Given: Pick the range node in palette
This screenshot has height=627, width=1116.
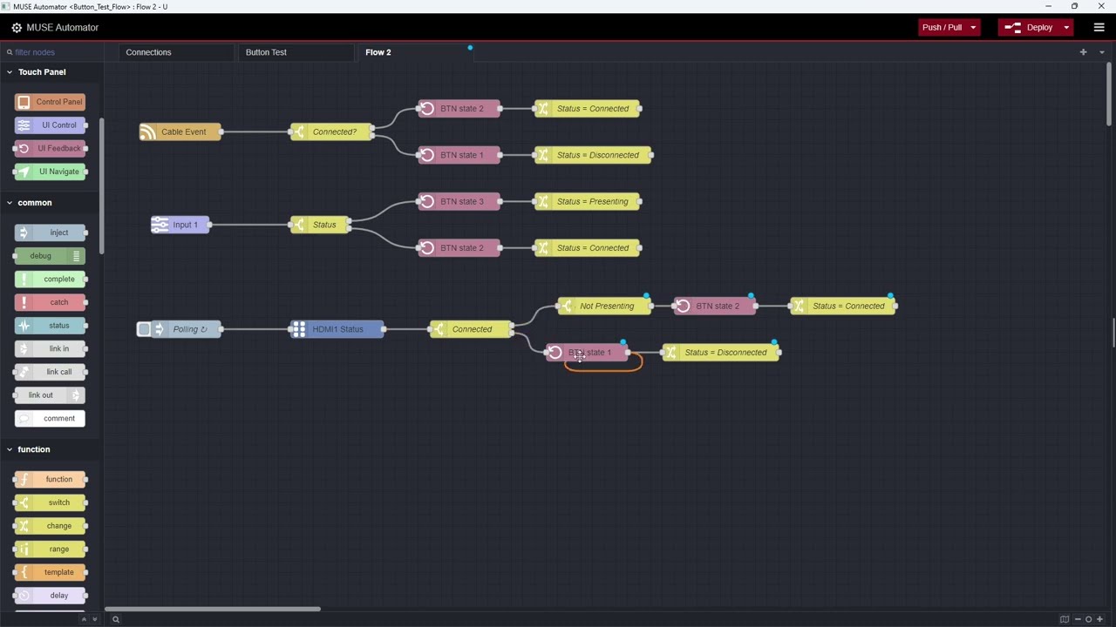Looking at the screenshot, I should [x=50, y=549].
